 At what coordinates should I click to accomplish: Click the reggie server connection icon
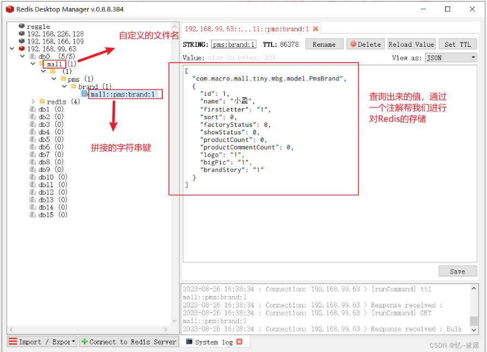21,26
